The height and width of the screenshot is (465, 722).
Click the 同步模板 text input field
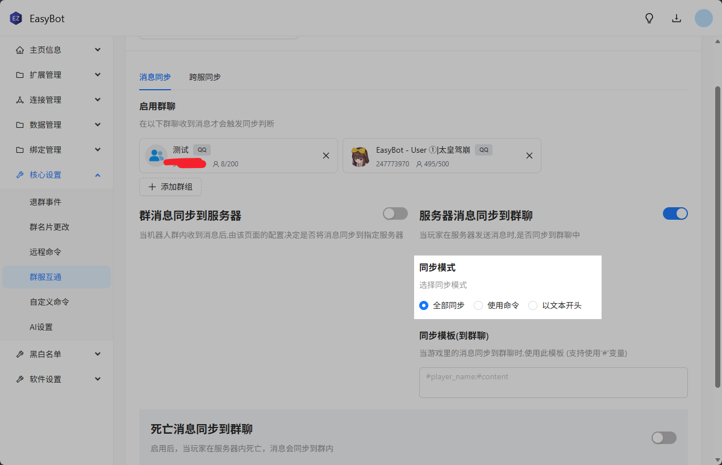(x=553, y=383)
